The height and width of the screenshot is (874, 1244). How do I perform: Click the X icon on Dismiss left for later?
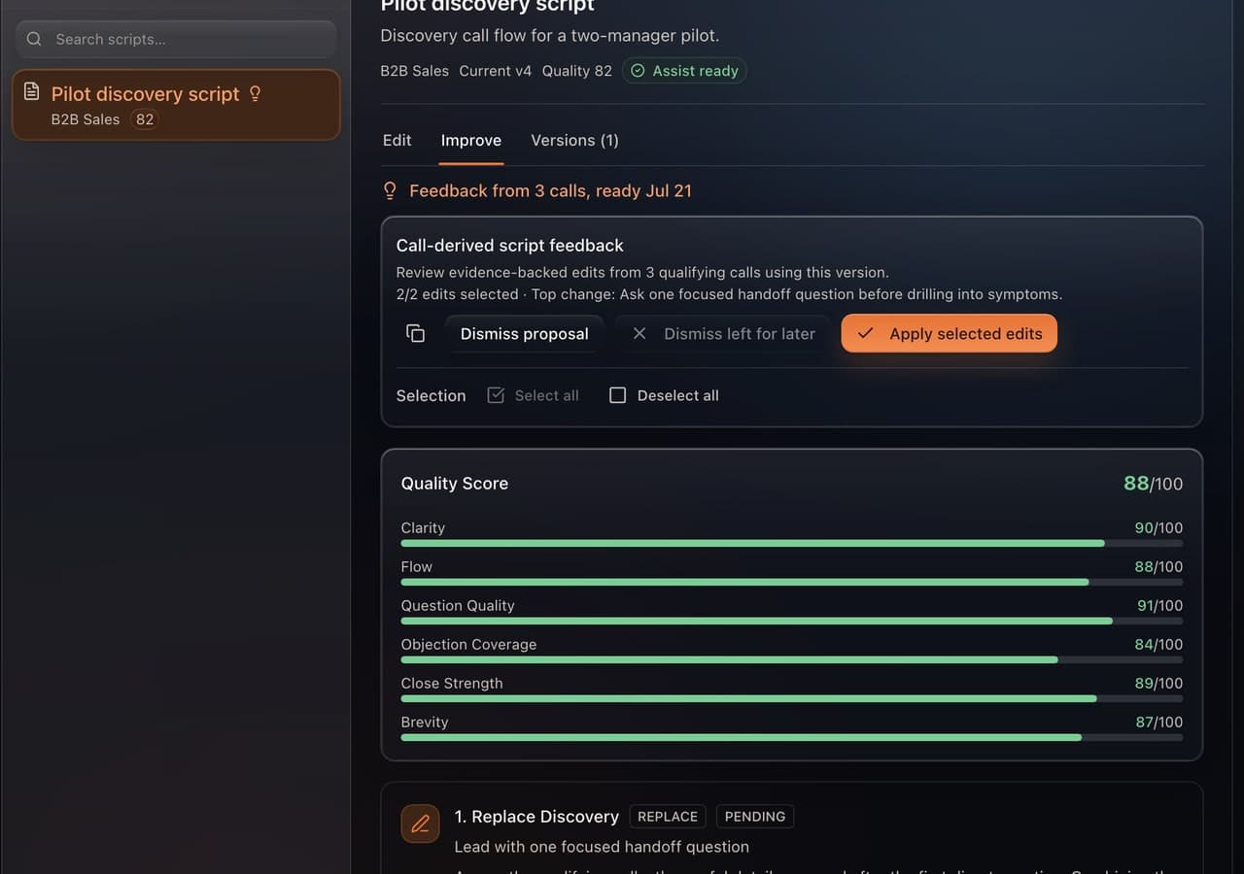point(639,333)
